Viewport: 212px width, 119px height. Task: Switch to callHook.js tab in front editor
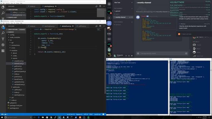(82, 26)
